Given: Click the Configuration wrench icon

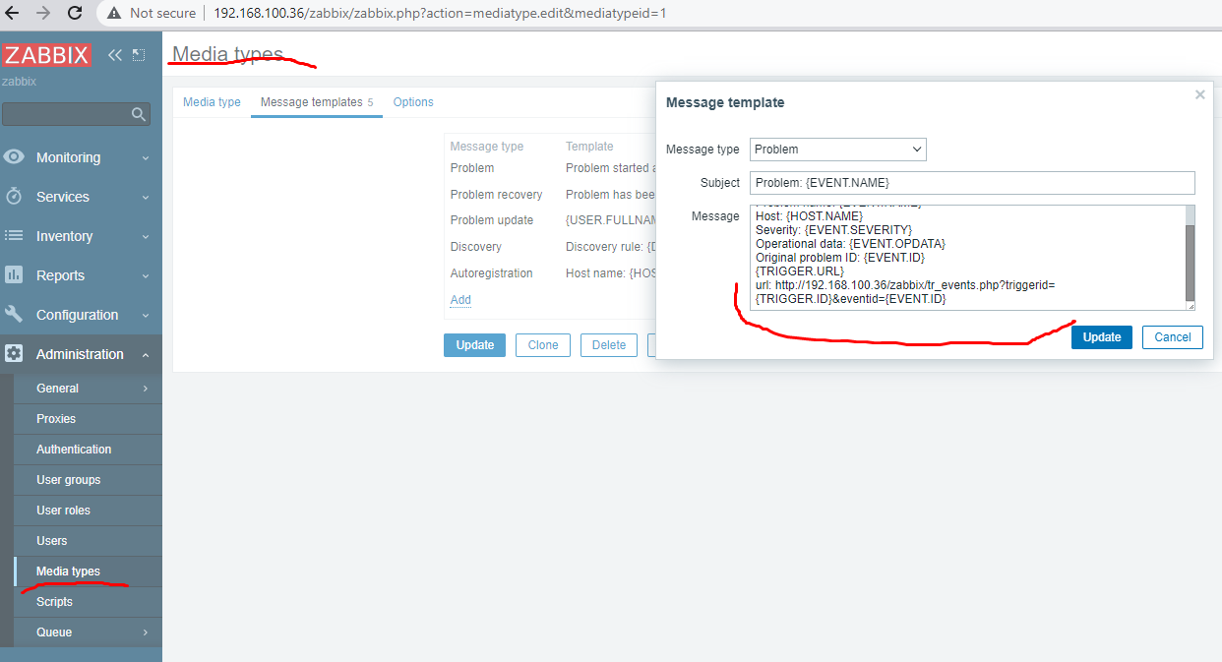Looking at the screenshot, I should pos(14,315).
